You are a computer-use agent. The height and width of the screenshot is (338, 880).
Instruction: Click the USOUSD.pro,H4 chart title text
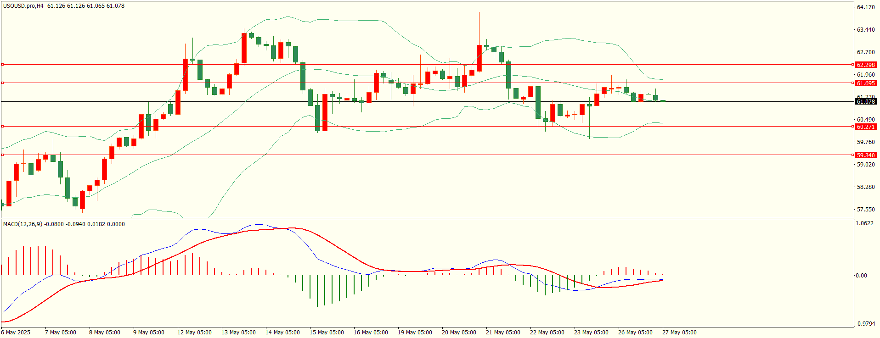23,6
